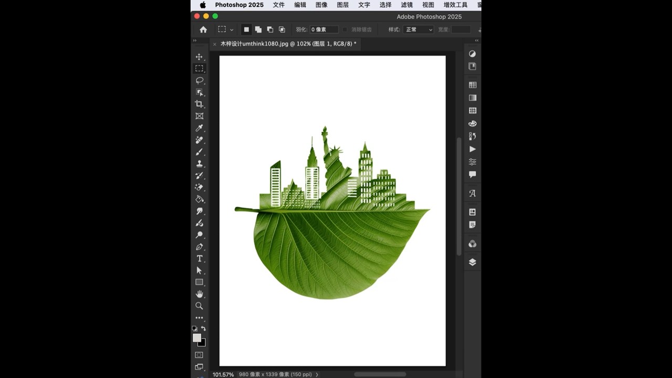Select the Brush tool
The width and height of the screenshot is (672, 378).
tap(199, 152)
